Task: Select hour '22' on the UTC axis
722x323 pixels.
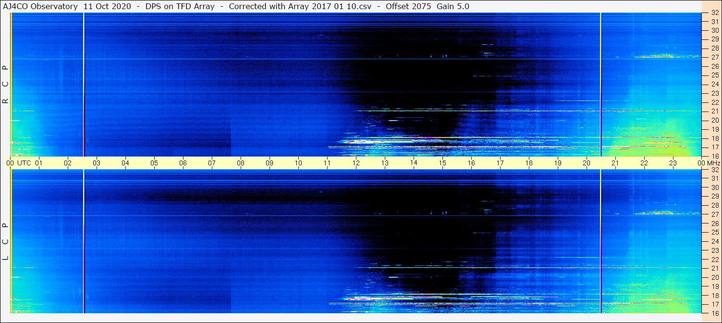Action: (644, 163)
